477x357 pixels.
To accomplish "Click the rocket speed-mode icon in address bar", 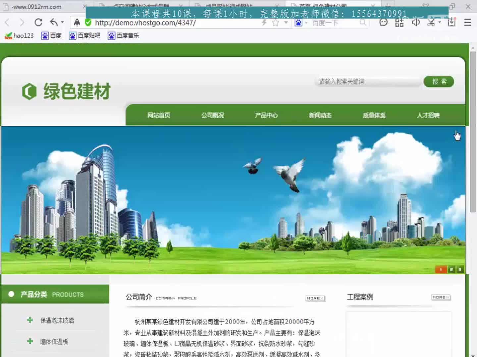I will tap(77, 22).
